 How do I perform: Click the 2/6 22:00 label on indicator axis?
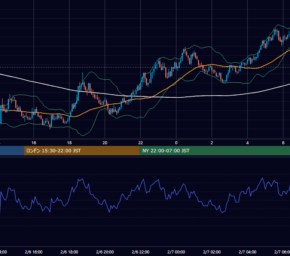(141, 252)
